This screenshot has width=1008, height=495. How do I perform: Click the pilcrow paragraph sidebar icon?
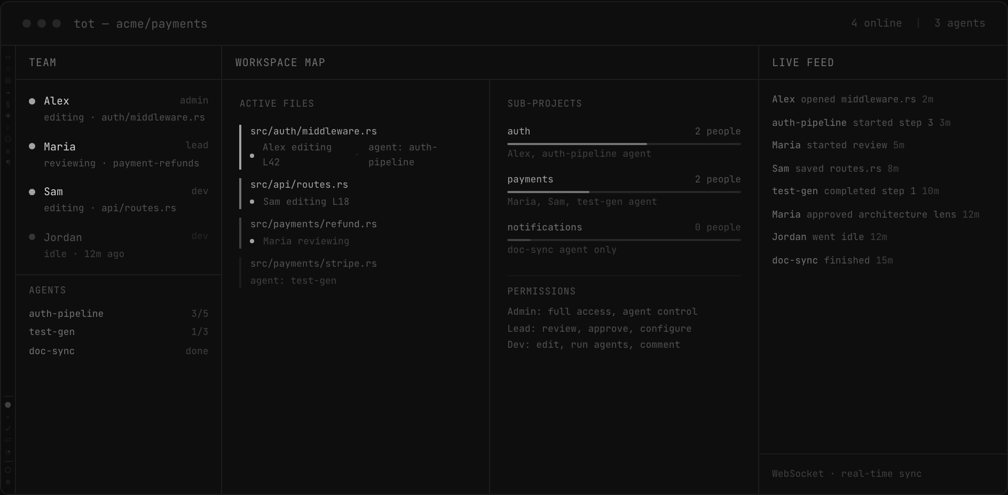[x=8, y=162]
